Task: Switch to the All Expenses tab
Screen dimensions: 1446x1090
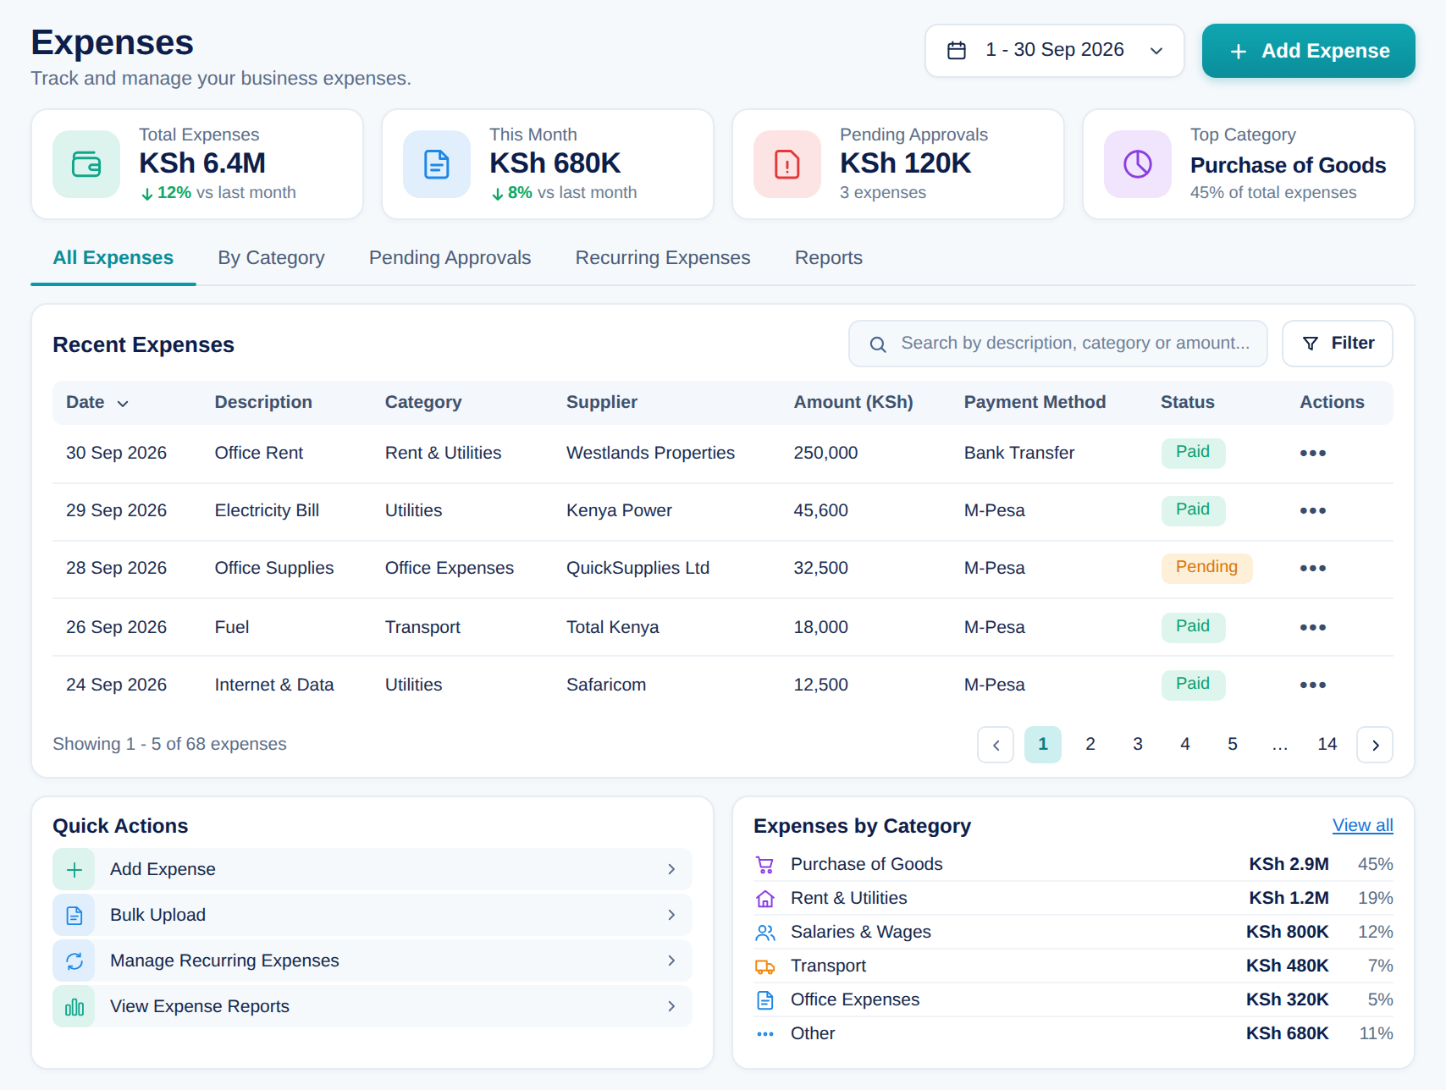Action: tap(113, 258)
